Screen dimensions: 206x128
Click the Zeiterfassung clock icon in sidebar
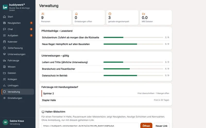4,48
